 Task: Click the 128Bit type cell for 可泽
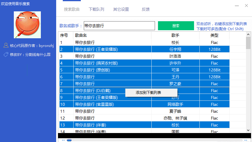point(214,70)
